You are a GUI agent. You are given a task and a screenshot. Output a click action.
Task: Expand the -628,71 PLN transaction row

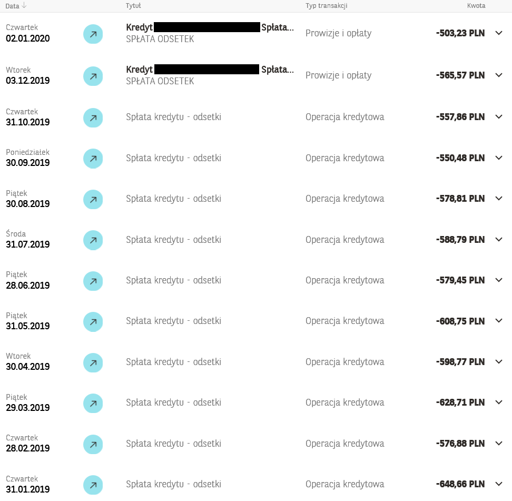pyautogui.click(x=499, y=402)
